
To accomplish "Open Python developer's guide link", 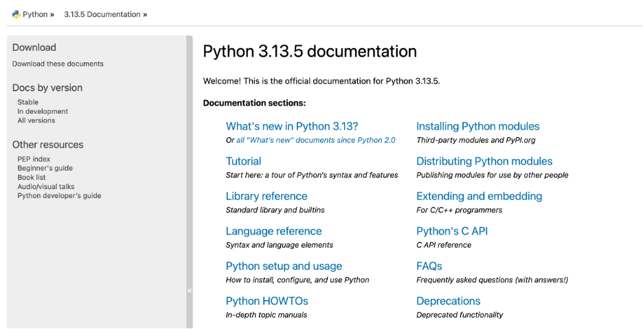I will click(59, 195).
